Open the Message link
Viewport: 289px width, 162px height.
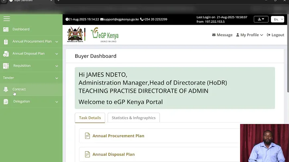(222, 35)
